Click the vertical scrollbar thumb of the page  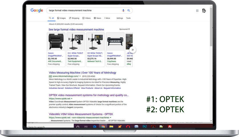[211, 27]
